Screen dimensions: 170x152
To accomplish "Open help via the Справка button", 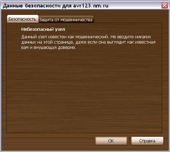I will click(147, 141).
